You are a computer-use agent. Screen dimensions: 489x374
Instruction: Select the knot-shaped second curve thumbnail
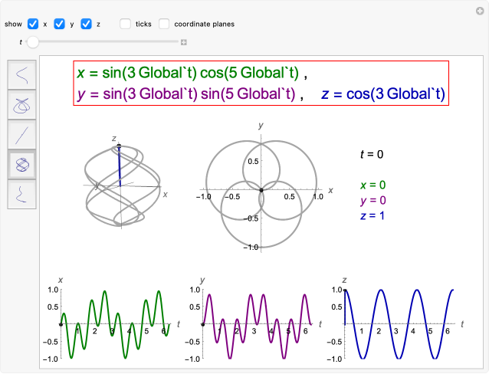click(x=22, y=104)
